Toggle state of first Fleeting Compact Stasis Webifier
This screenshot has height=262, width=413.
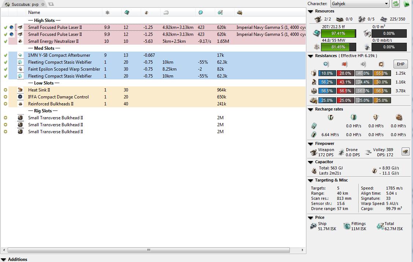click(x=5, y=62)
